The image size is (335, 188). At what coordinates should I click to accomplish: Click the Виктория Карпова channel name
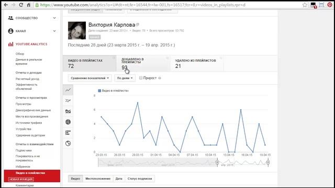111,25
